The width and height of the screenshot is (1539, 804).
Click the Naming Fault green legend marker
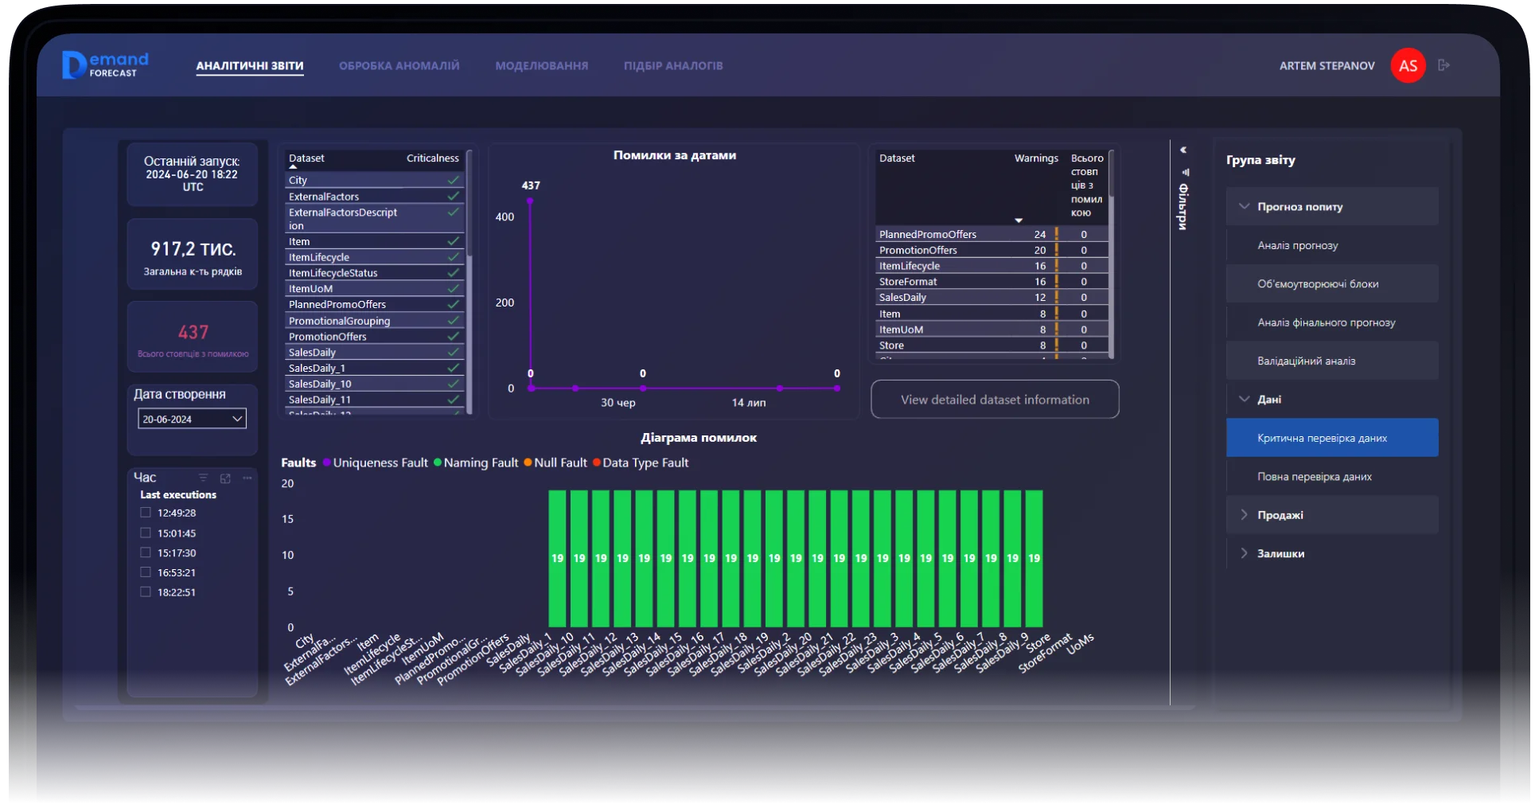(x=438, y=462)
